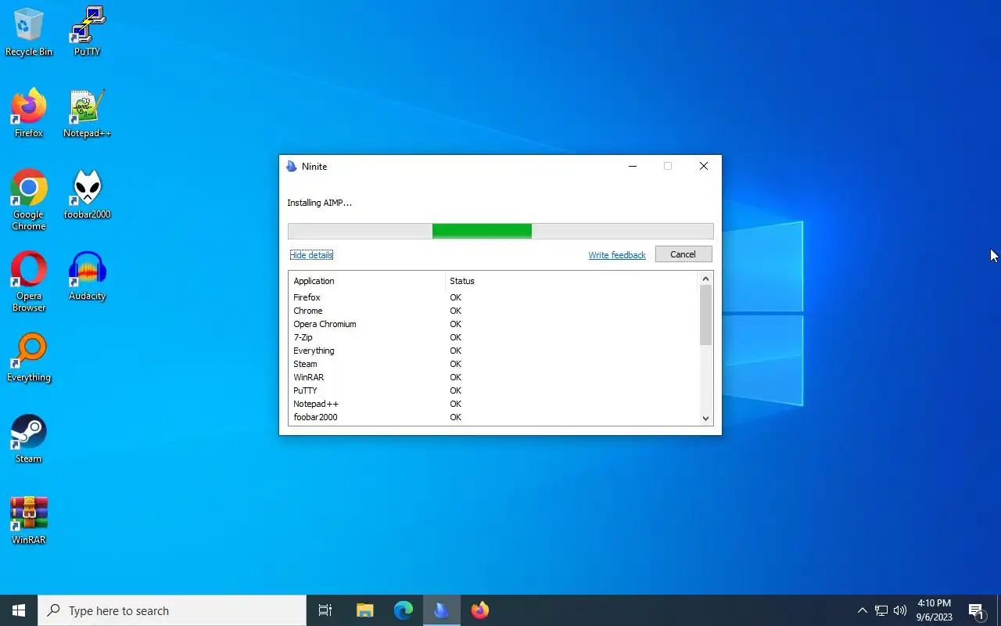The image size is (1001, 626).
Task: Select the Opera Chromium row
Action: point(493,324)
